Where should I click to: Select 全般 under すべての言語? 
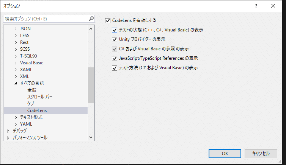point(32,90)
